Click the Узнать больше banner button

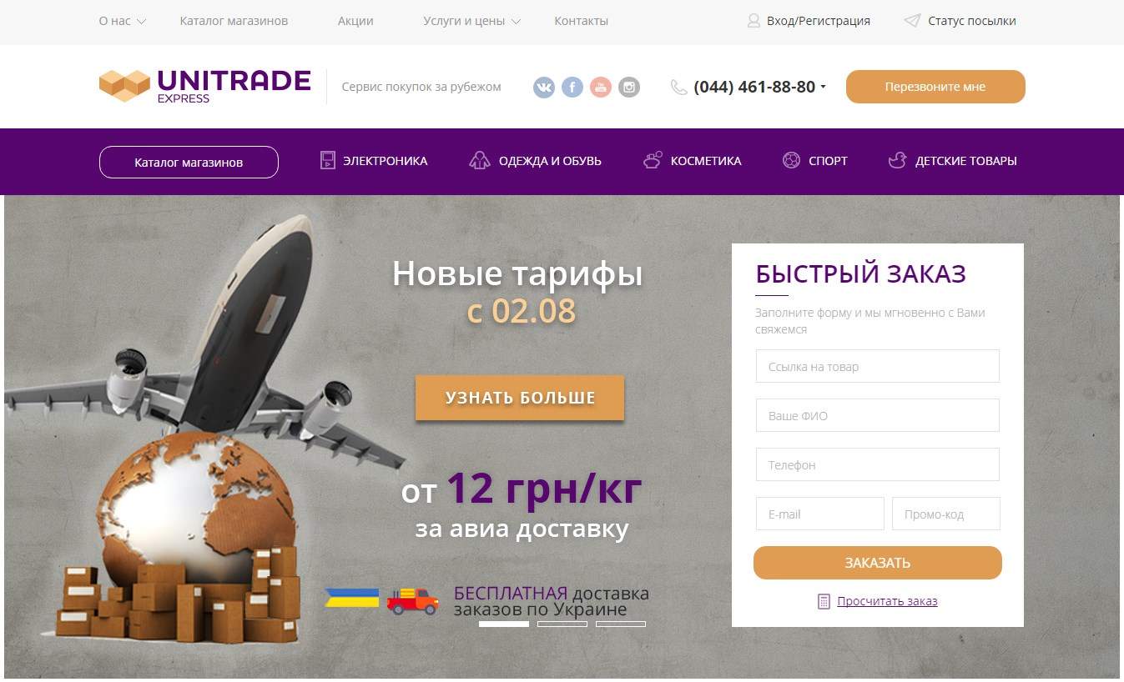[520, 398]
